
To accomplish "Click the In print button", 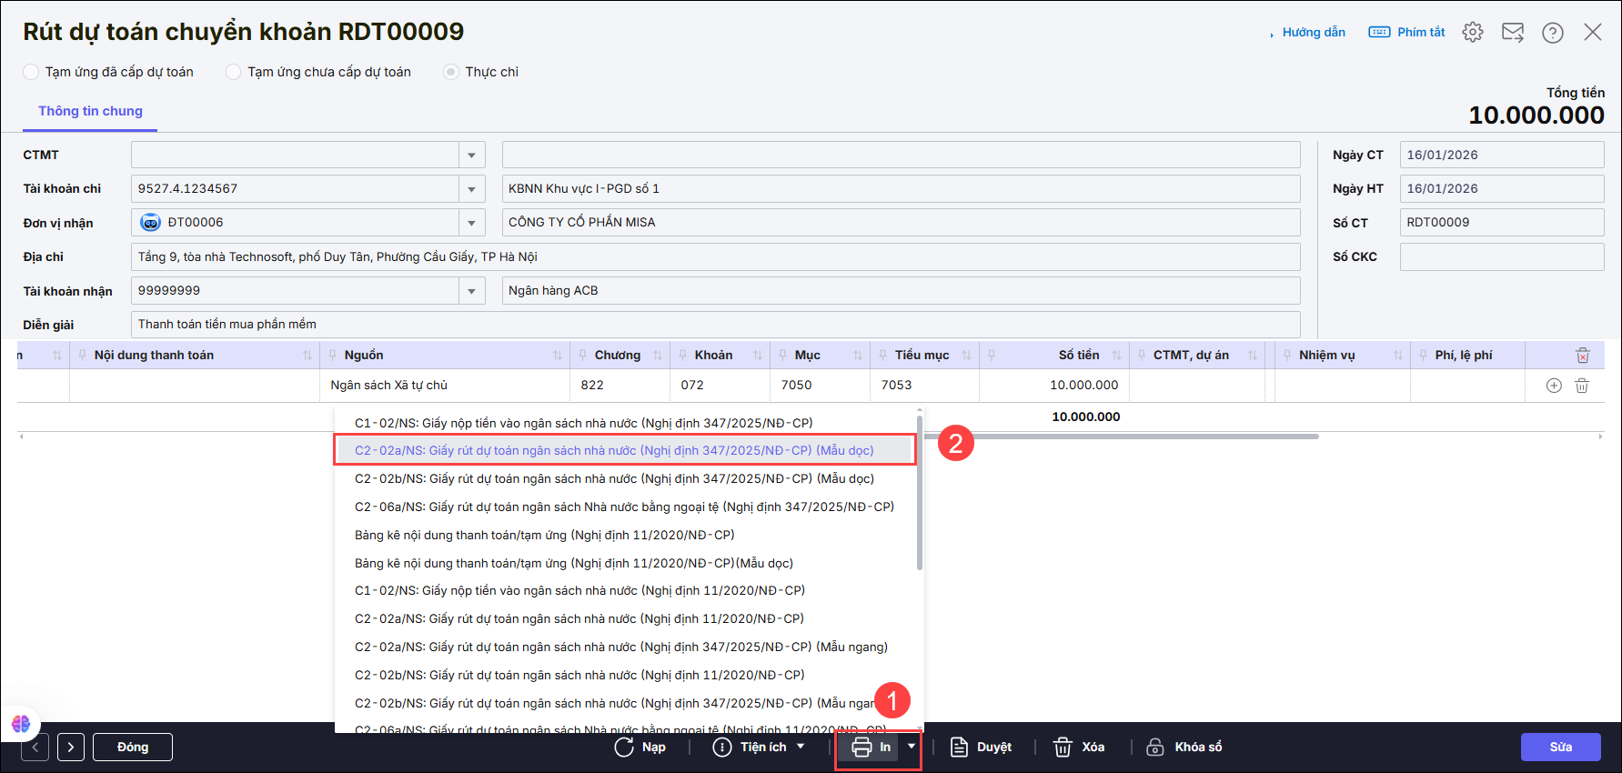I will [x=871, y=748].
